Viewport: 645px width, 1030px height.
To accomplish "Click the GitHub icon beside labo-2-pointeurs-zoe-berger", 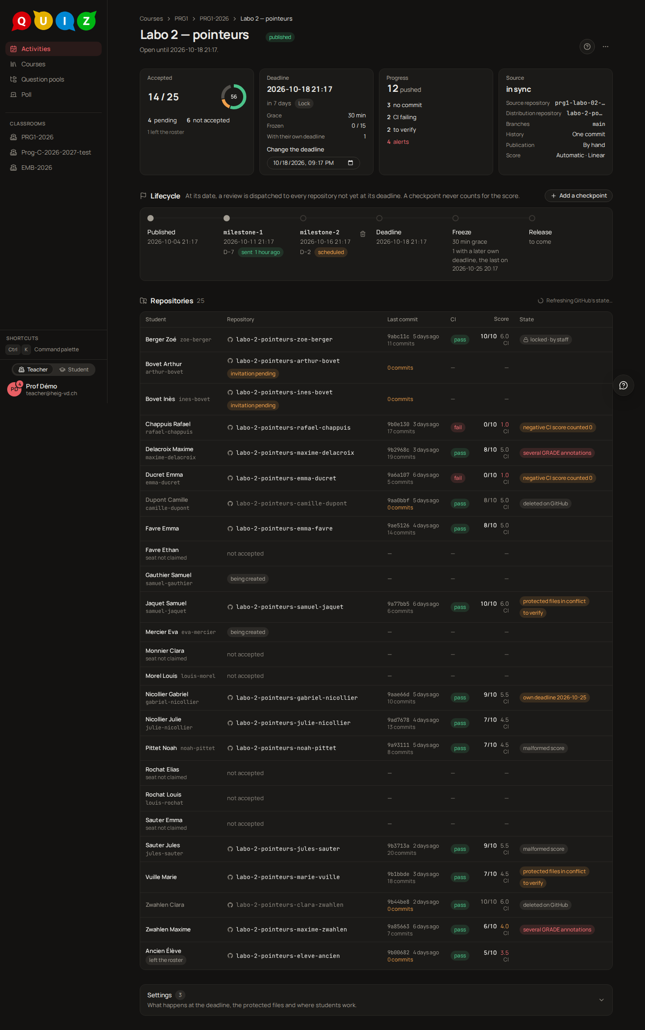I will pyautogui.click(x=230, y=340).
